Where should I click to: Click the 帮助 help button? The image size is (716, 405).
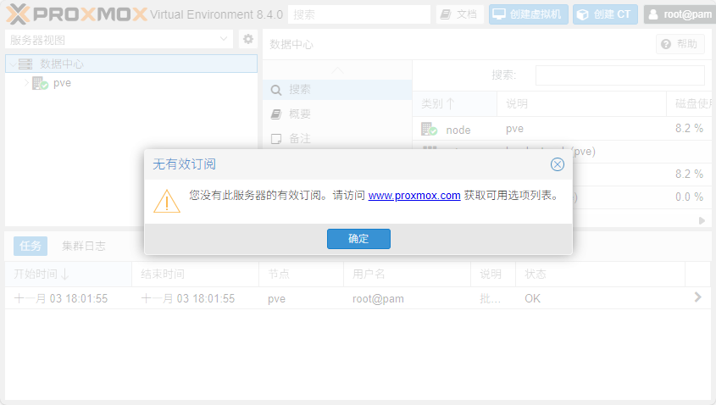[680, 44]
